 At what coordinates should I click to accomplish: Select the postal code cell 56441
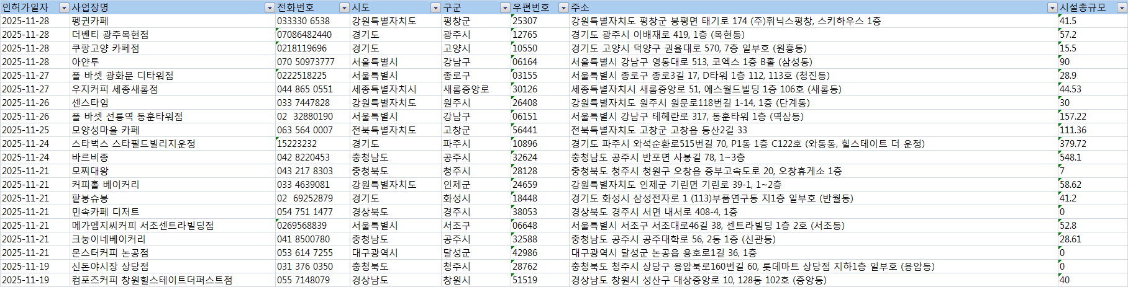tap(540, 130)
